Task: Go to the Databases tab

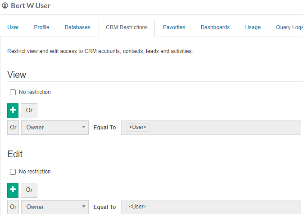Action: [77, 27]
